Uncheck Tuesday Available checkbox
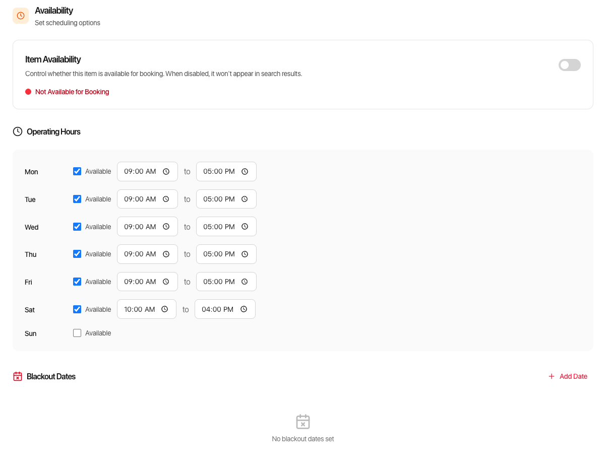 pyautogui.click(x=77, y=199)
